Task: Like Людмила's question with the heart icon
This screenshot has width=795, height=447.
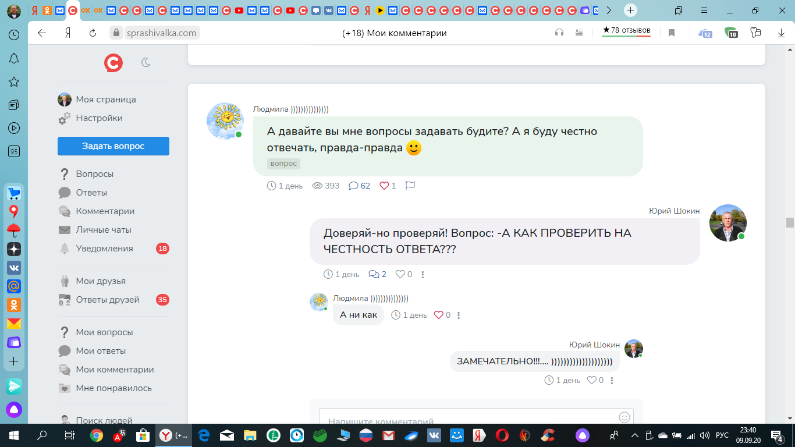Action: coord(384,186)
